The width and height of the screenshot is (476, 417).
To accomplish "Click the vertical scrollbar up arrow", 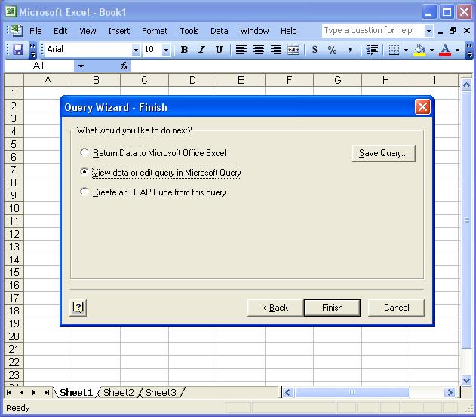I will [466, 85].
